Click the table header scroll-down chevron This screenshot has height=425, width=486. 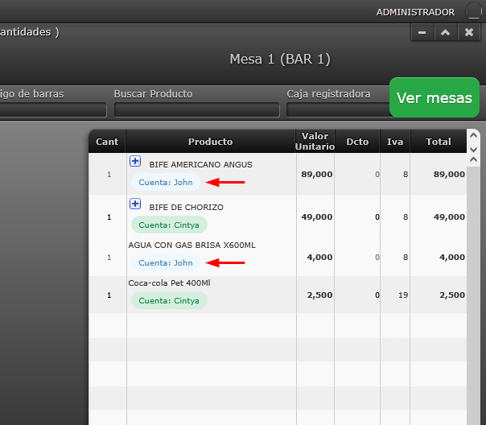(x=473, y=150)
